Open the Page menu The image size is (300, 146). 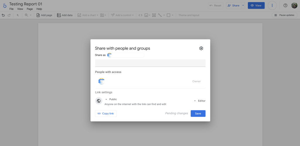30,9
